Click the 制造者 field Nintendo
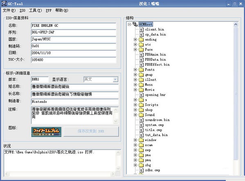The height and width of the screenshot is (181, 245). [75, 102]
